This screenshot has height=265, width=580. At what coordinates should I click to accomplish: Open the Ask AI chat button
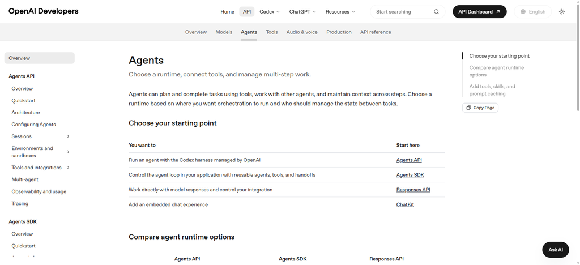(555, 250)
